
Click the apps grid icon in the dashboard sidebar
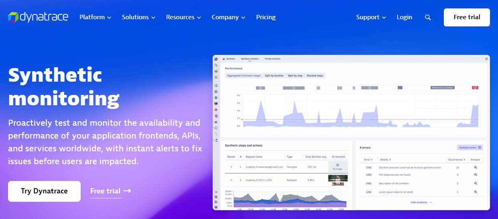click(216, 77)
